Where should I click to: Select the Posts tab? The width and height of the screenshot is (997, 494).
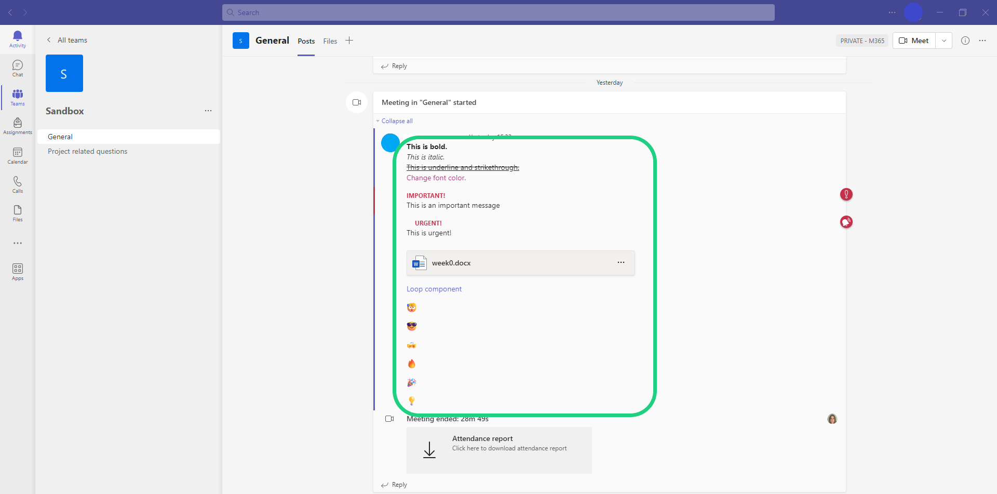coord(306,41)
